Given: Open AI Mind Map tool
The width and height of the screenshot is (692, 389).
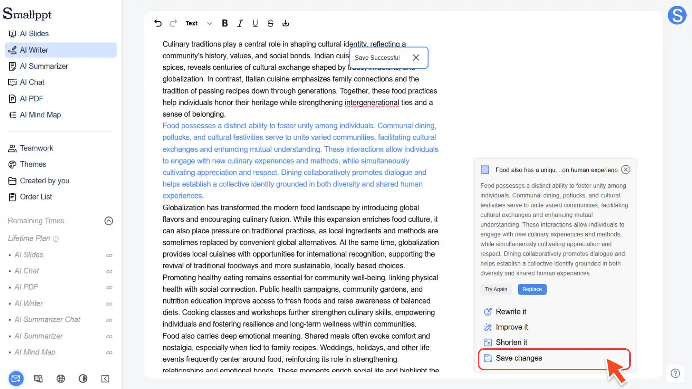Looking at the screenshot, I should point(61,115).
